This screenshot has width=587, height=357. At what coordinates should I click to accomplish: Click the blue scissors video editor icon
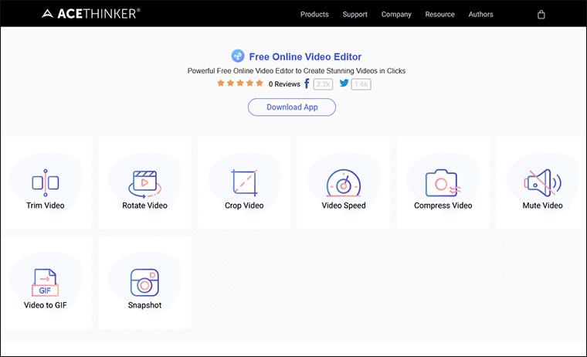coord(238,56)
